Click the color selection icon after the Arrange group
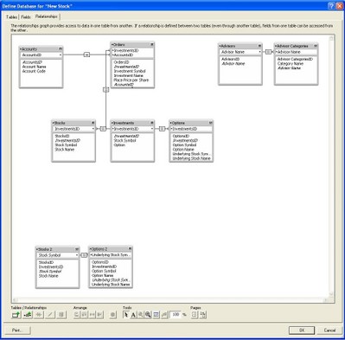This screenshot has width=345, height=340. [x=113, y=315]
